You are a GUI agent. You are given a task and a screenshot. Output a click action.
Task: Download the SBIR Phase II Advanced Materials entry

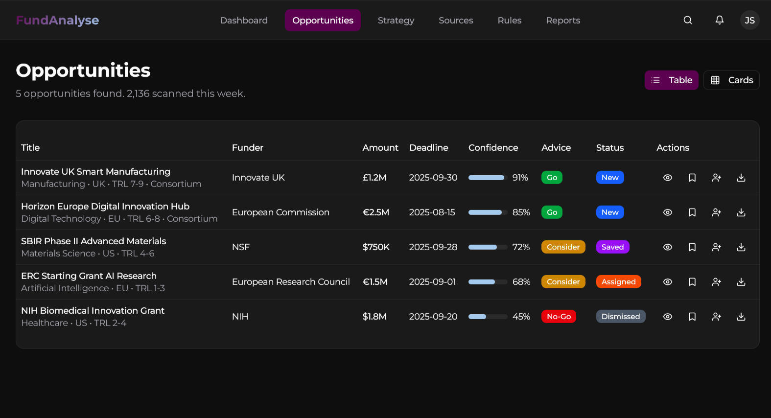[x=741, y=247]
